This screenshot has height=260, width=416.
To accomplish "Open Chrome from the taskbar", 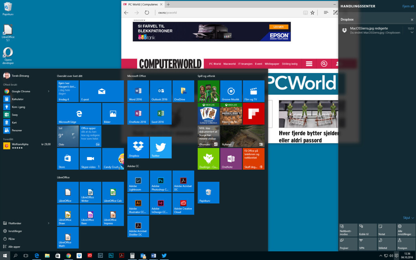I will pyautogui.click(x=68, y=256).
